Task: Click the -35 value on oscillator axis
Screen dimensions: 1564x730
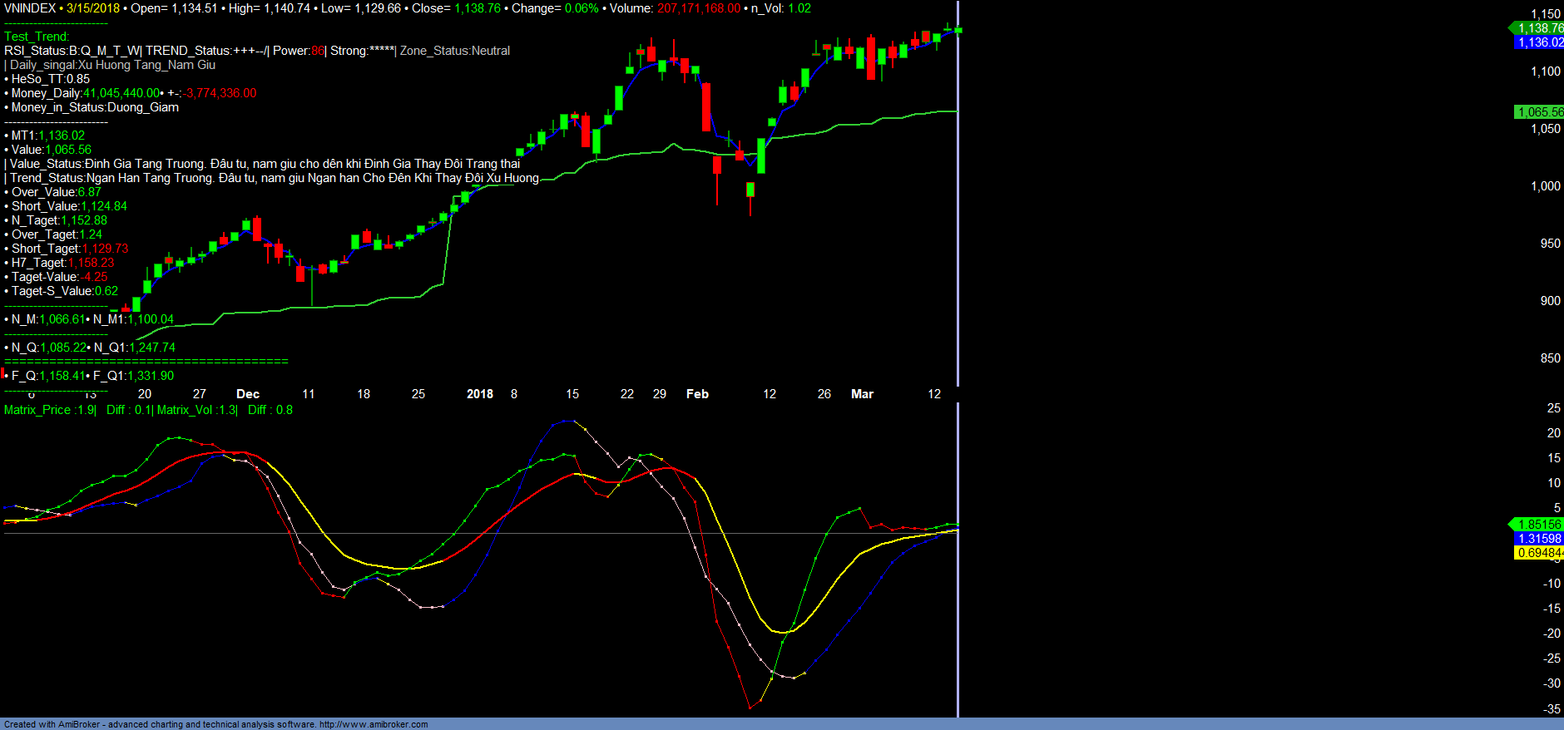Action: coord(1552,709)
